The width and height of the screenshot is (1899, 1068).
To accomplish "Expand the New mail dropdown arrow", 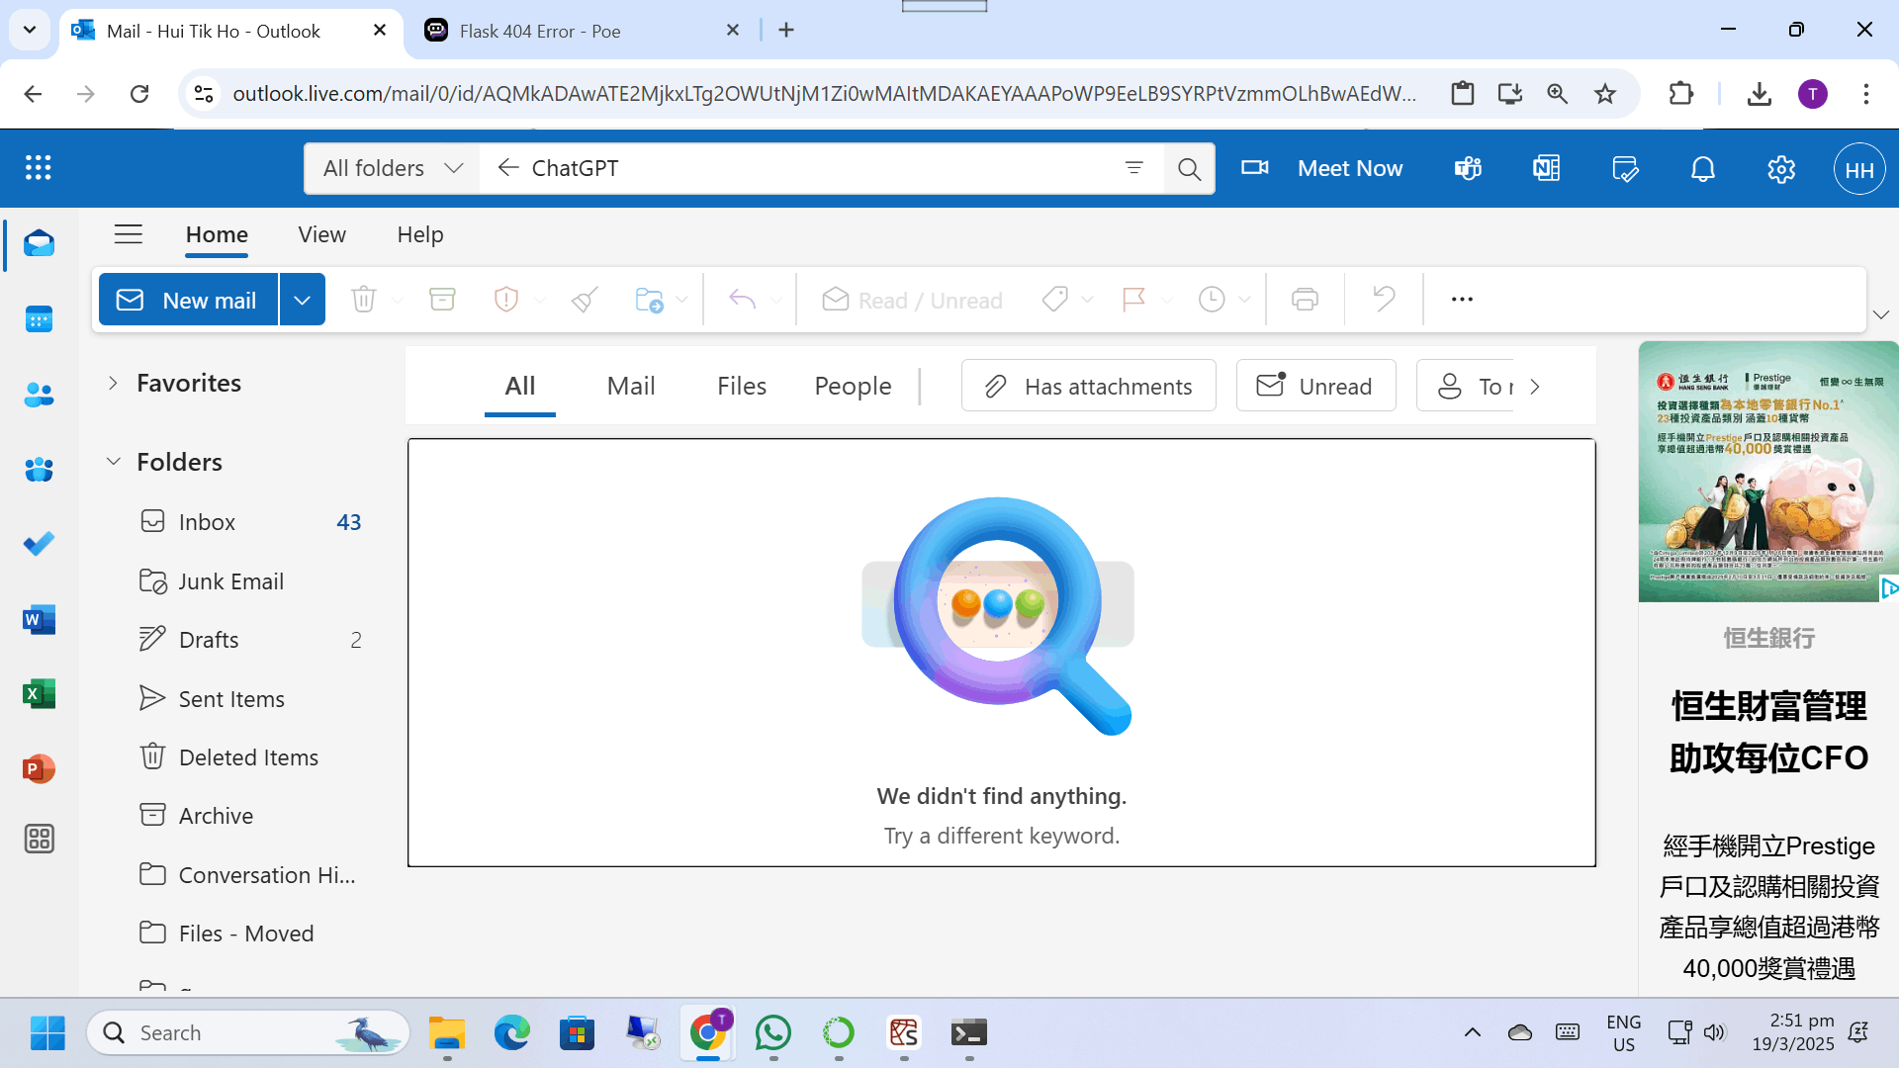I will pyautogui.click(x=303, y=300).
